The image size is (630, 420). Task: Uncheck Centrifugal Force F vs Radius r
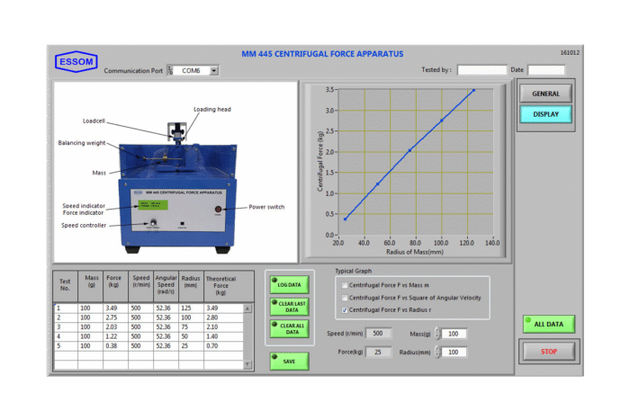click(344, 310)
